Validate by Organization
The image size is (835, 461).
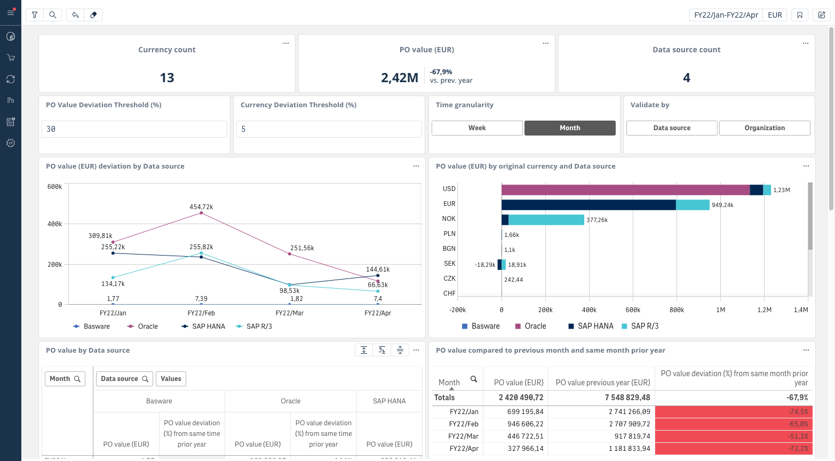[x=765, y=128]
